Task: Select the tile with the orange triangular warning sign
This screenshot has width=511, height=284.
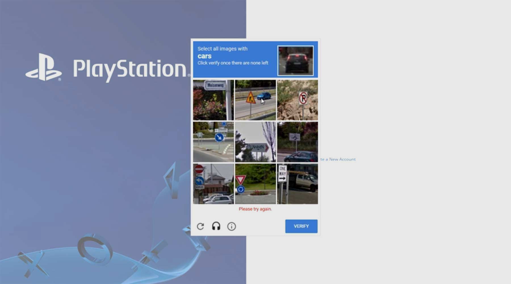Action: [255, 100]
